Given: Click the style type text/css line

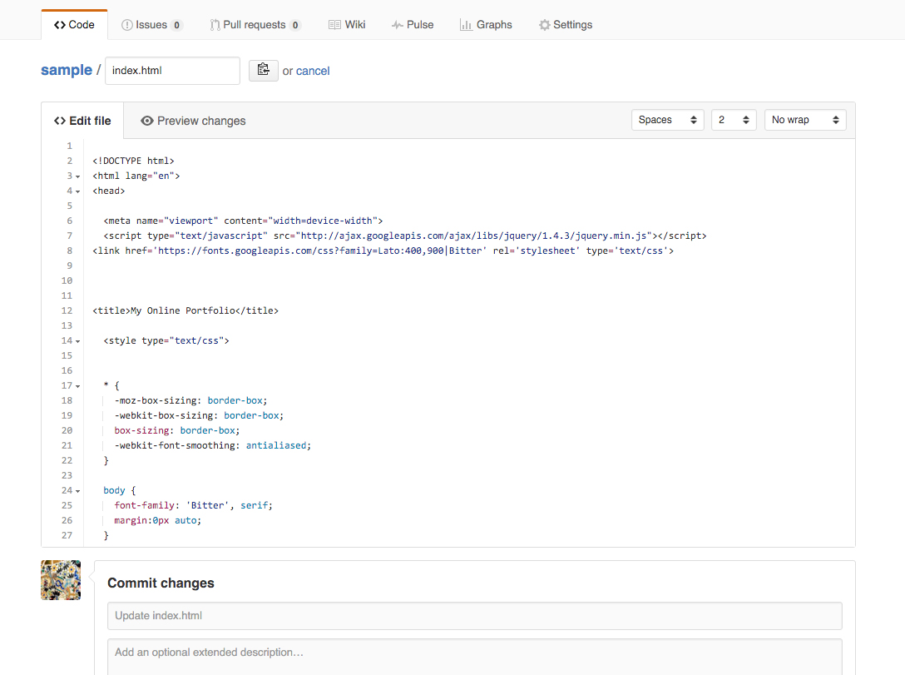Looking at the screenshot, I should pyautogui.click(x=166, y=340).
